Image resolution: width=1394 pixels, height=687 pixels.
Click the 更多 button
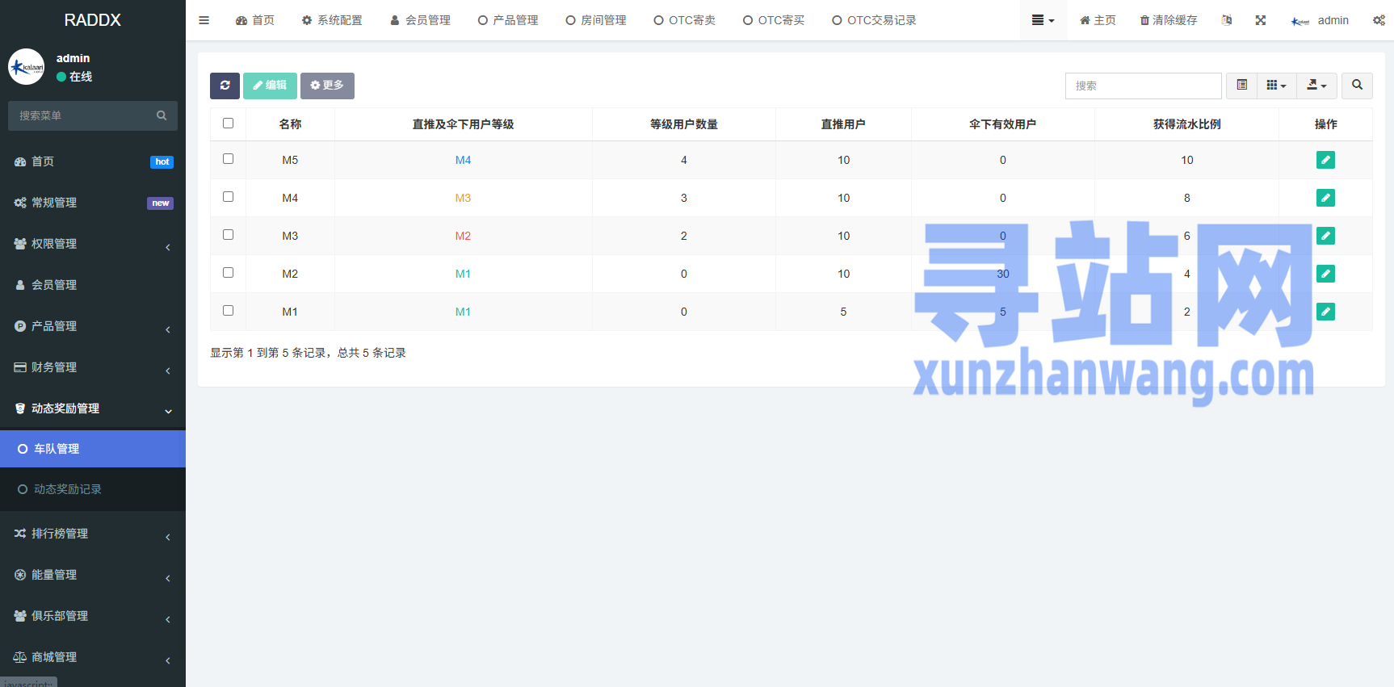click(327, 86)
